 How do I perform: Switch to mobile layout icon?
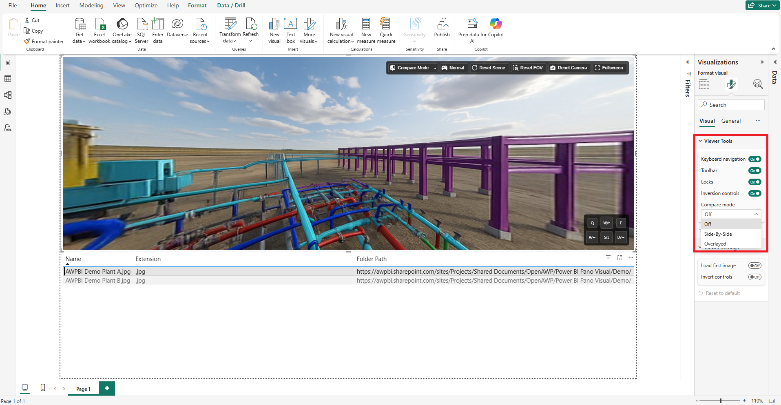[x=43, y=387]
